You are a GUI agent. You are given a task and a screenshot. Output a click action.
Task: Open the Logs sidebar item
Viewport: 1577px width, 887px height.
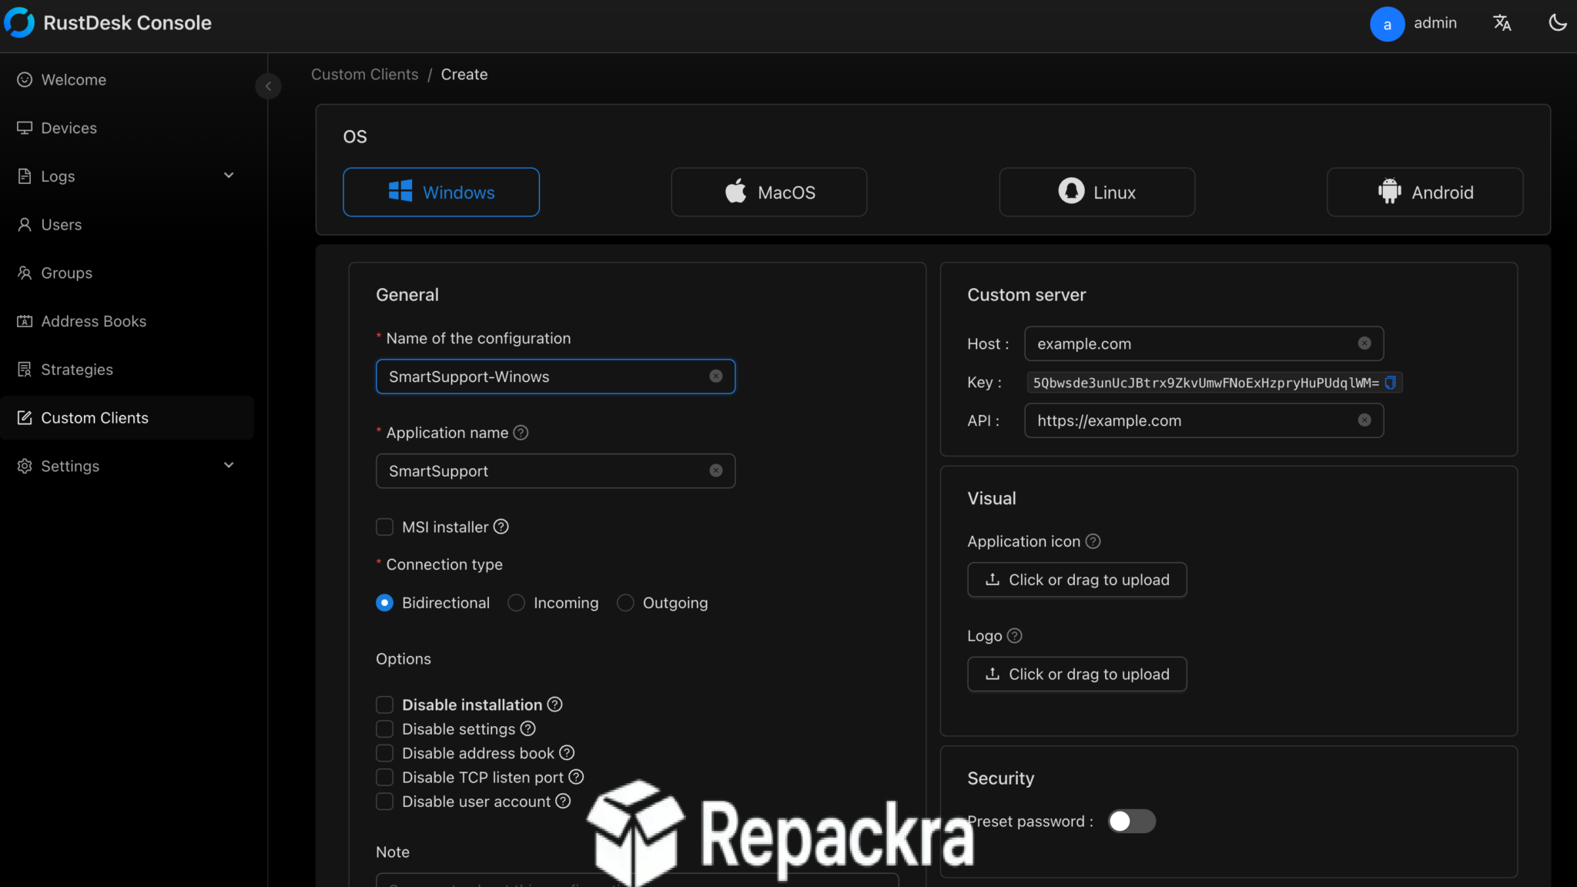pos(127,176)
